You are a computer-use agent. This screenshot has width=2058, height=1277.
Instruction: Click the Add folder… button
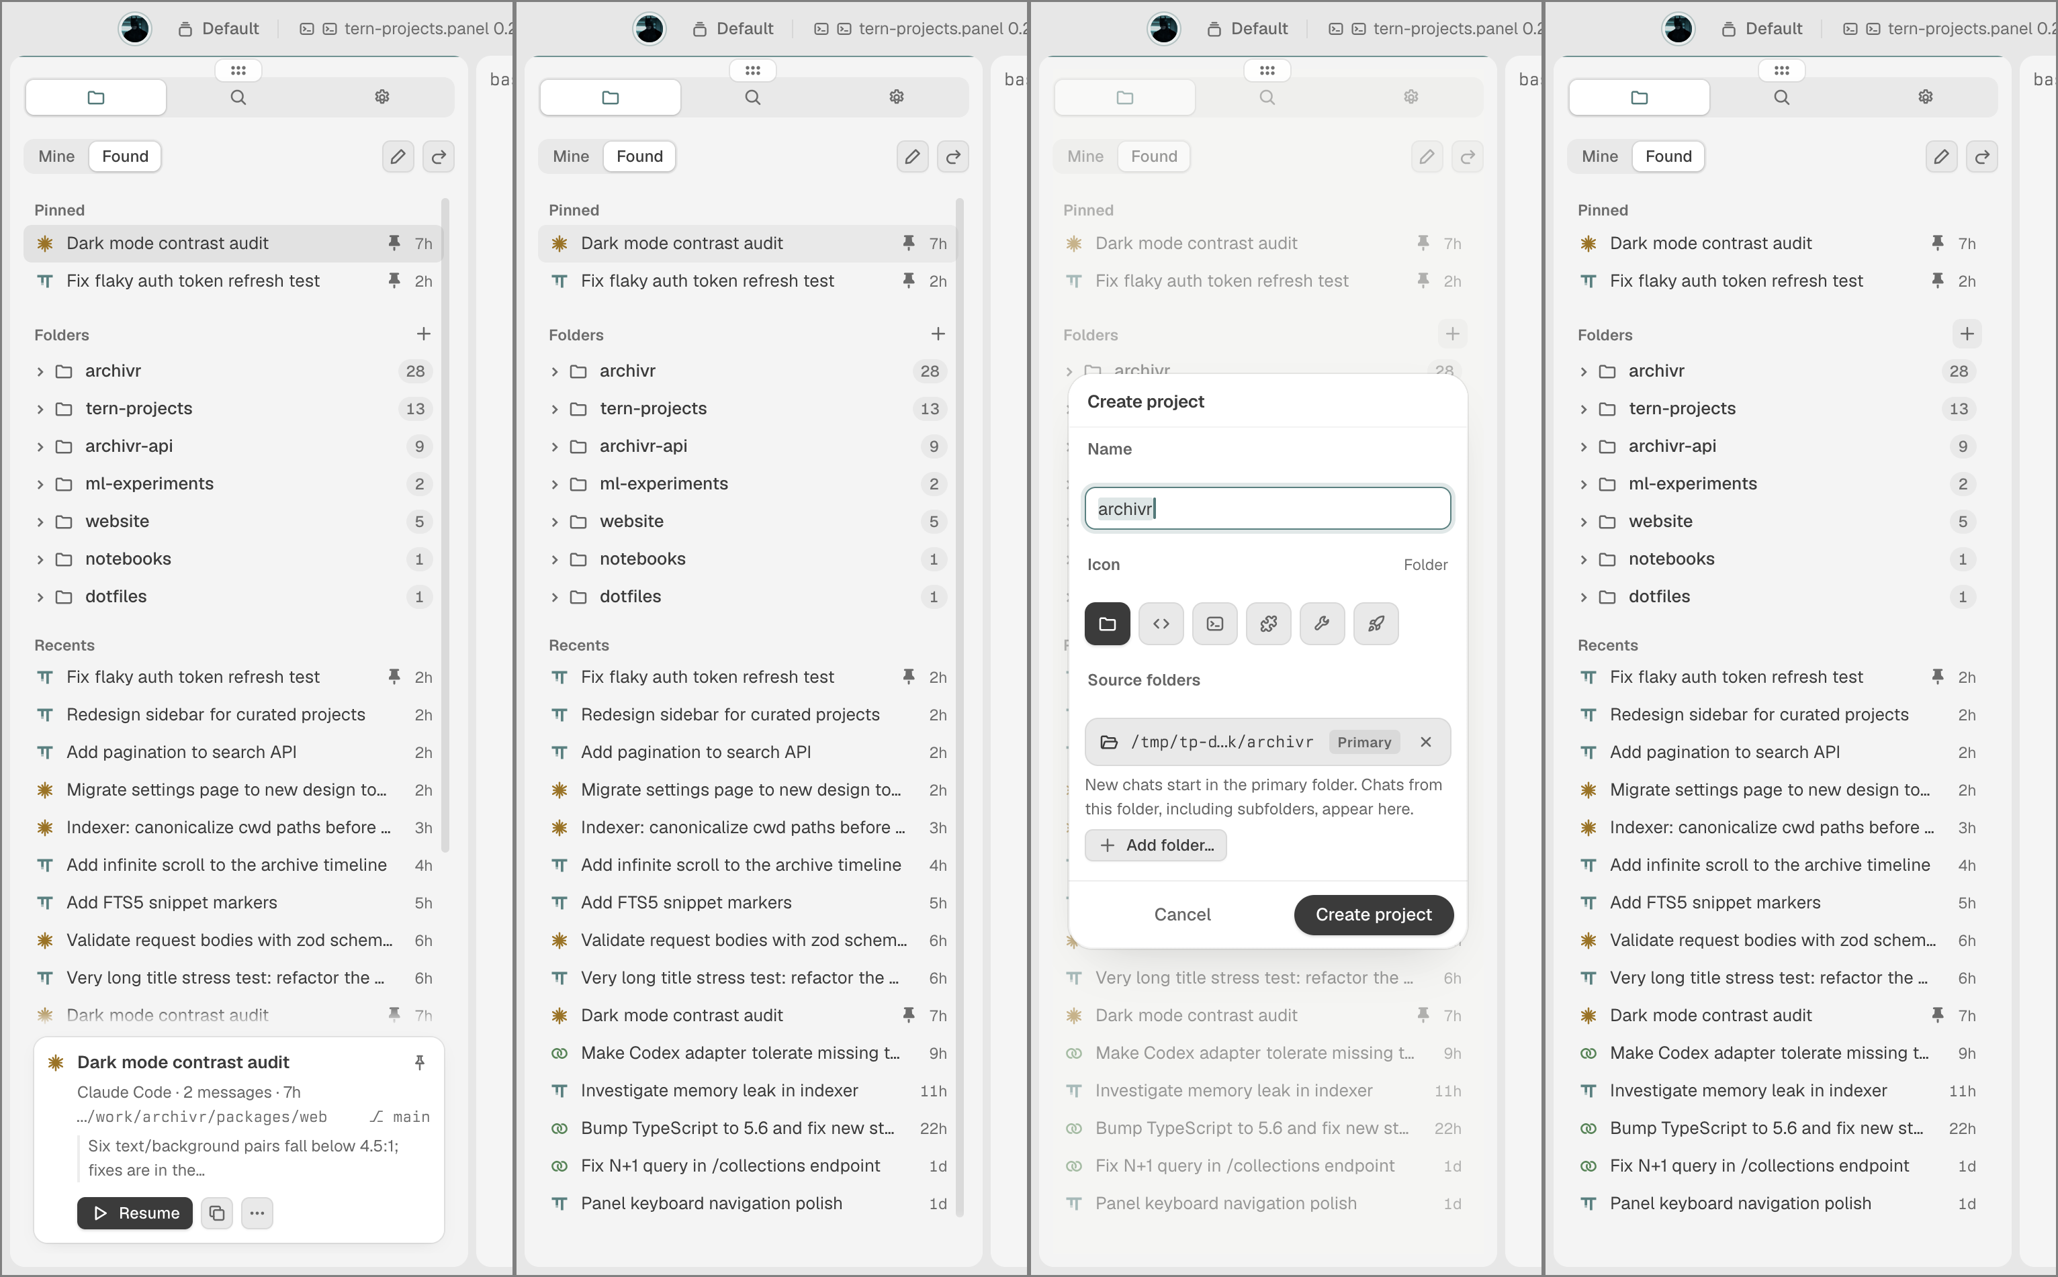tap(1156, 845)
